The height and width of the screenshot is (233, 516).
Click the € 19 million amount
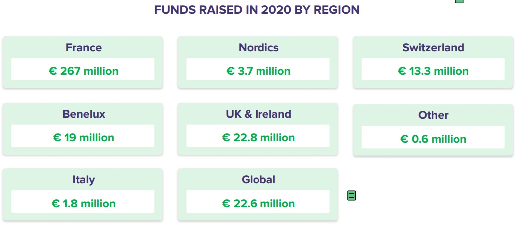tap(84, 137)
